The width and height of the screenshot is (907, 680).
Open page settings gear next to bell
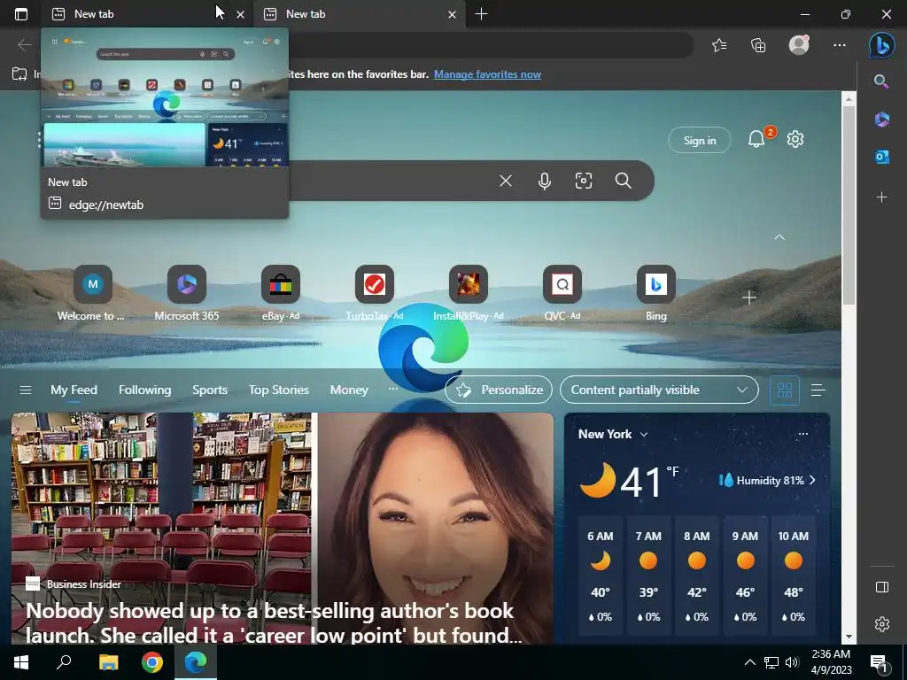pos(795,139)
